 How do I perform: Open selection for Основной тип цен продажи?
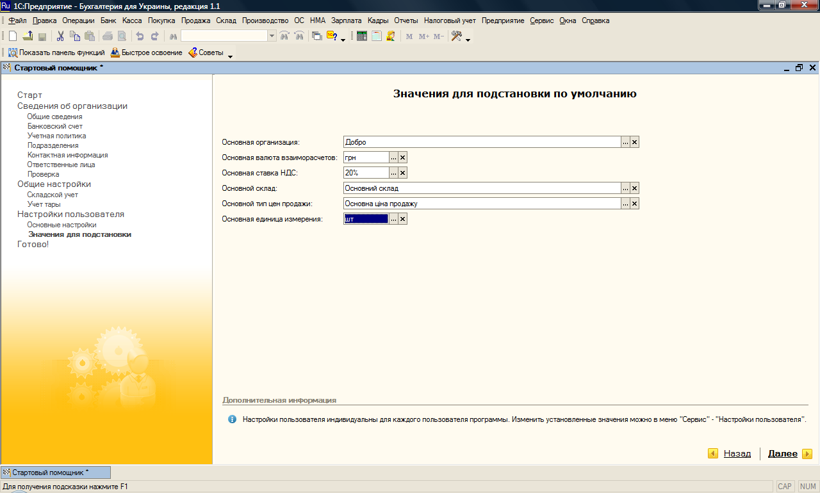625,204
